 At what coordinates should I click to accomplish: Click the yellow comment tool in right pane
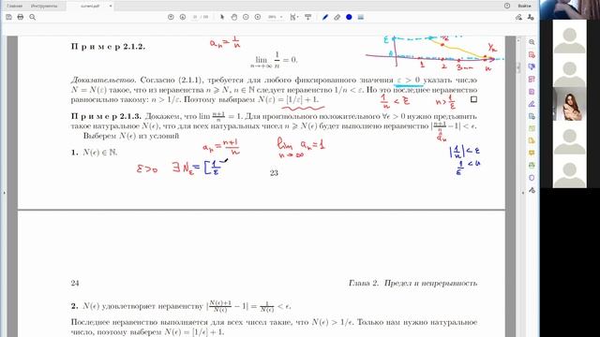tap(532, 153)
